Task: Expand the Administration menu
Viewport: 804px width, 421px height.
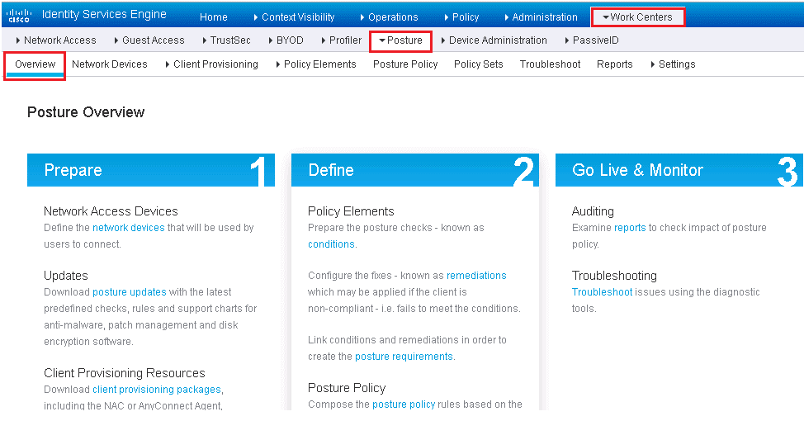Action: click(541, 17)
